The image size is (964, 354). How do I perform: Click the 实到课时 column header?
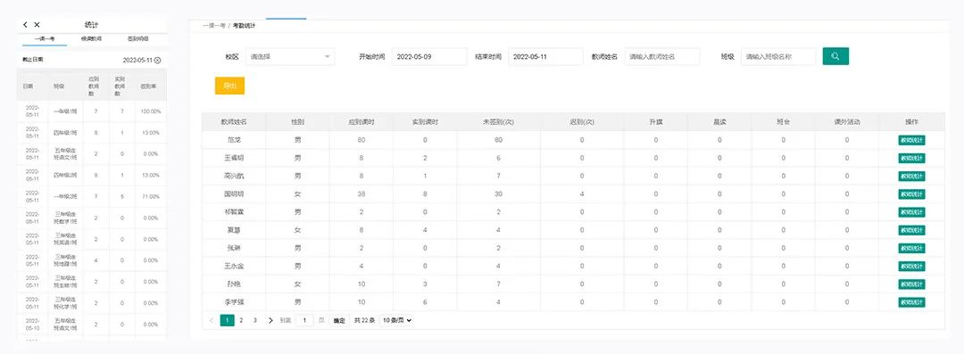click(426, 122)
